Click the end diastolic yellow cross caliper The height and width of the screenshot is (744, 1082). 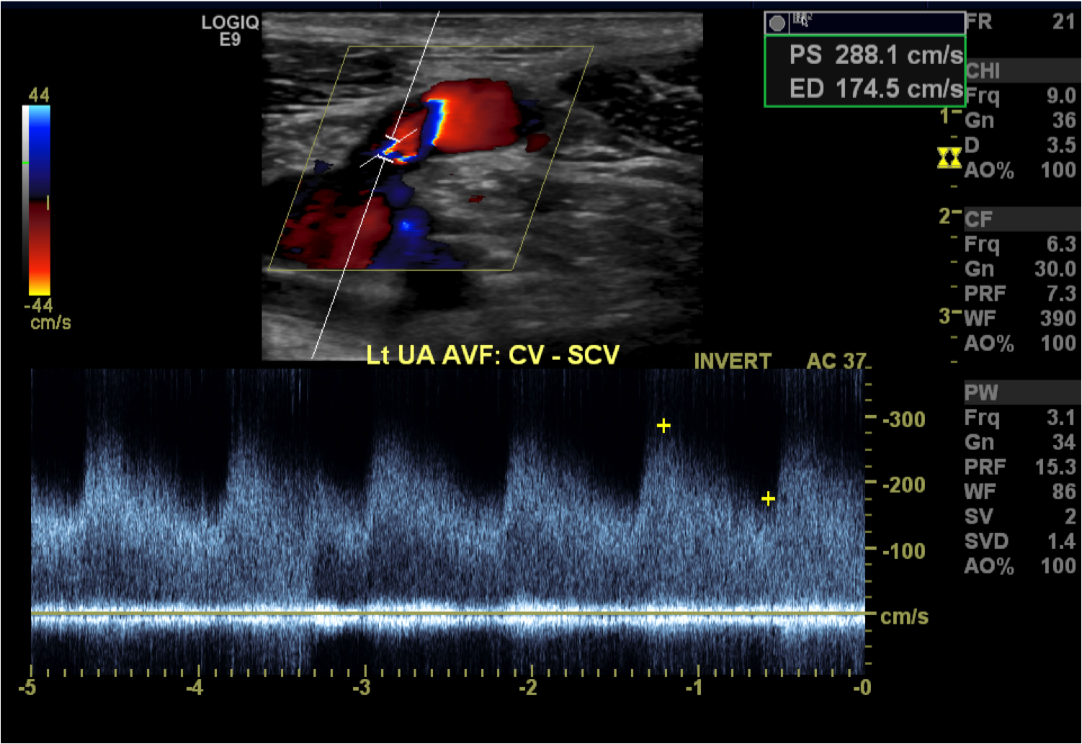coord(768,498)
